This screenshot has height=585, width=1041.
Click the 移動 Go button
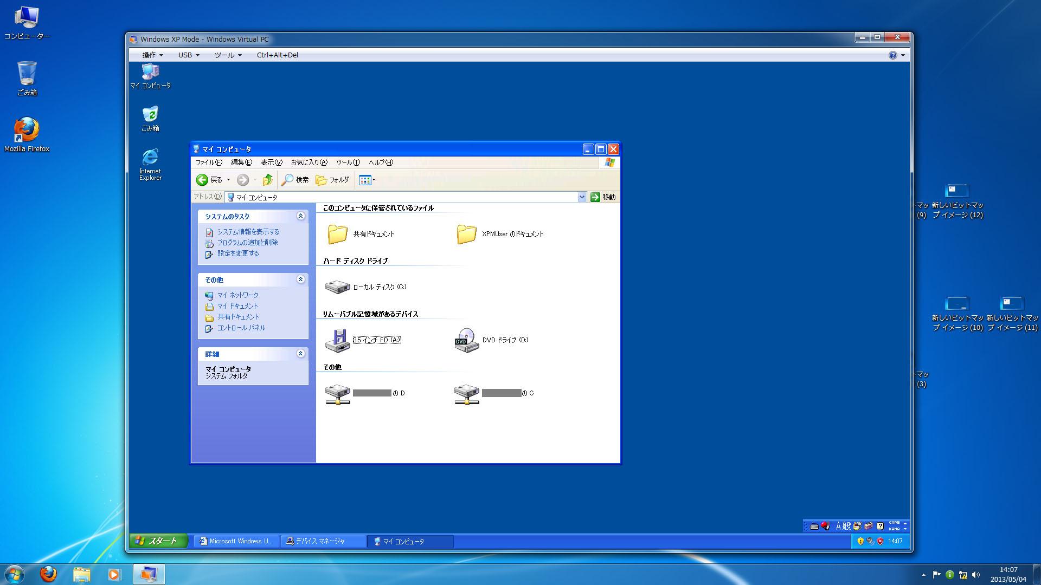(x=603, y=197)
